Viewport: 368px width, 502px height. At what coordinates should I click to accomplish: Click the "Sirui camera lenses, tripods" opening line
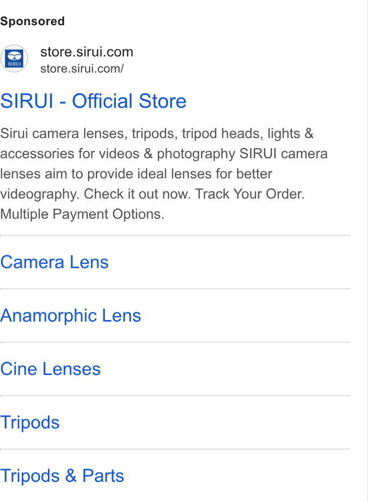(89, 134)
